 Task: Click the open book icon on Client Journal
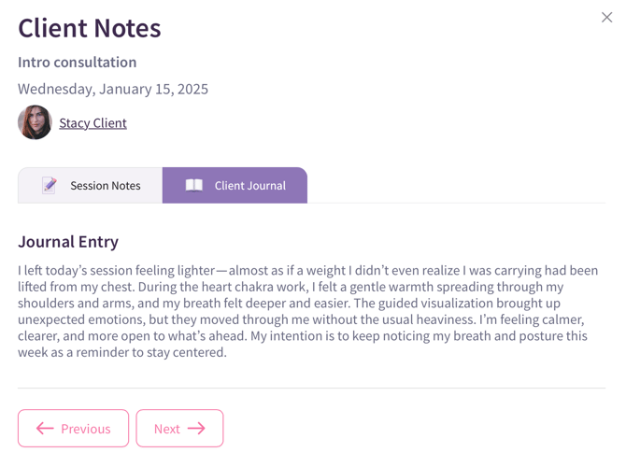pos(193,185)
